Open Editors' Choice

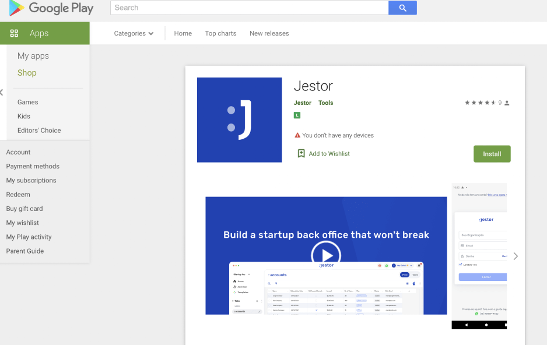click(39, 131)
